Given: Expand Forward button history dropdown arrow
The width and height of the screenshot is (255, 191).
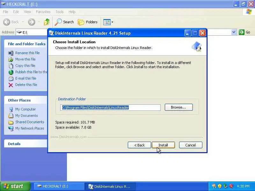Looking at the screenshot, I should click(x=39, y=22).
